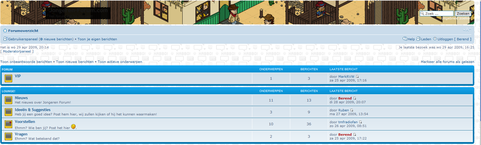Click text 'Ehmm? Wat betekend dat?'
481x145 pixels.
point(37,139)
